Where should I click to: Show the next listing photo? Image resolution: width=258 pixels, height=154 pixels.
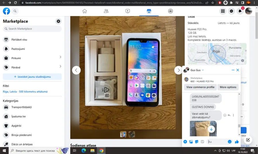178,70
